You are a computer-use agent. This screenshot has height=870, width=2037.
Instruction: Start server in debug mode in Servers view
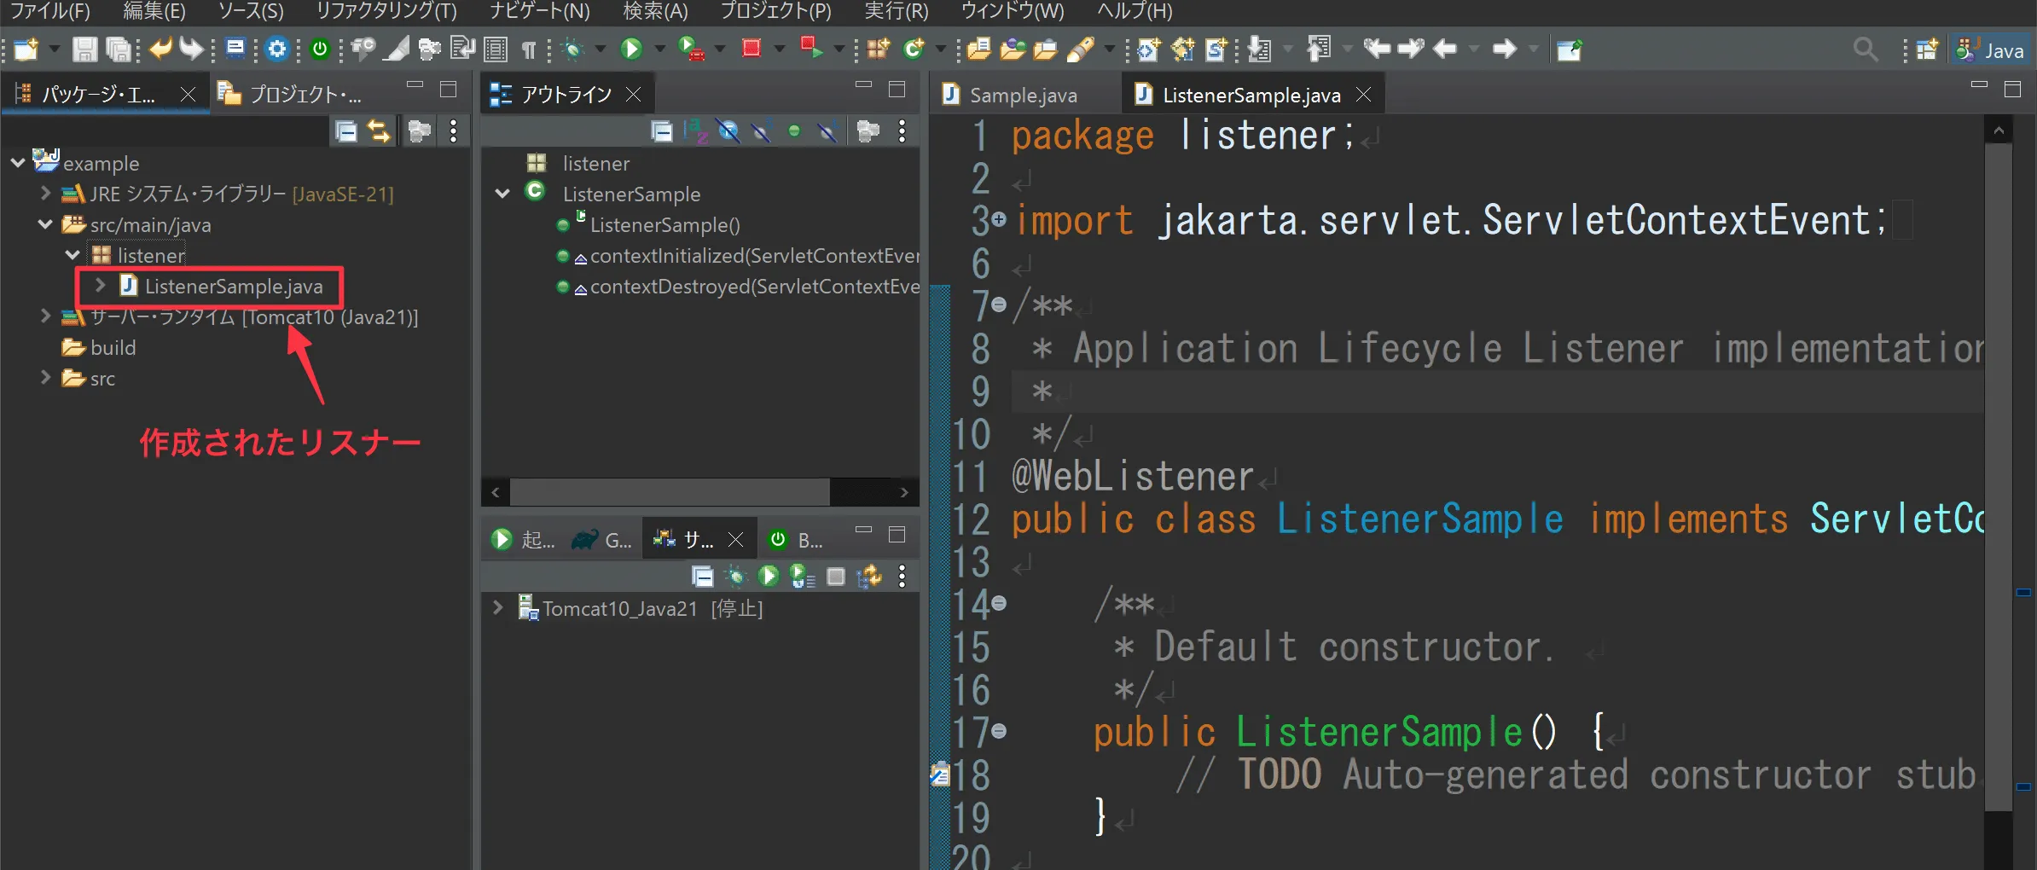tap(735, 577)
